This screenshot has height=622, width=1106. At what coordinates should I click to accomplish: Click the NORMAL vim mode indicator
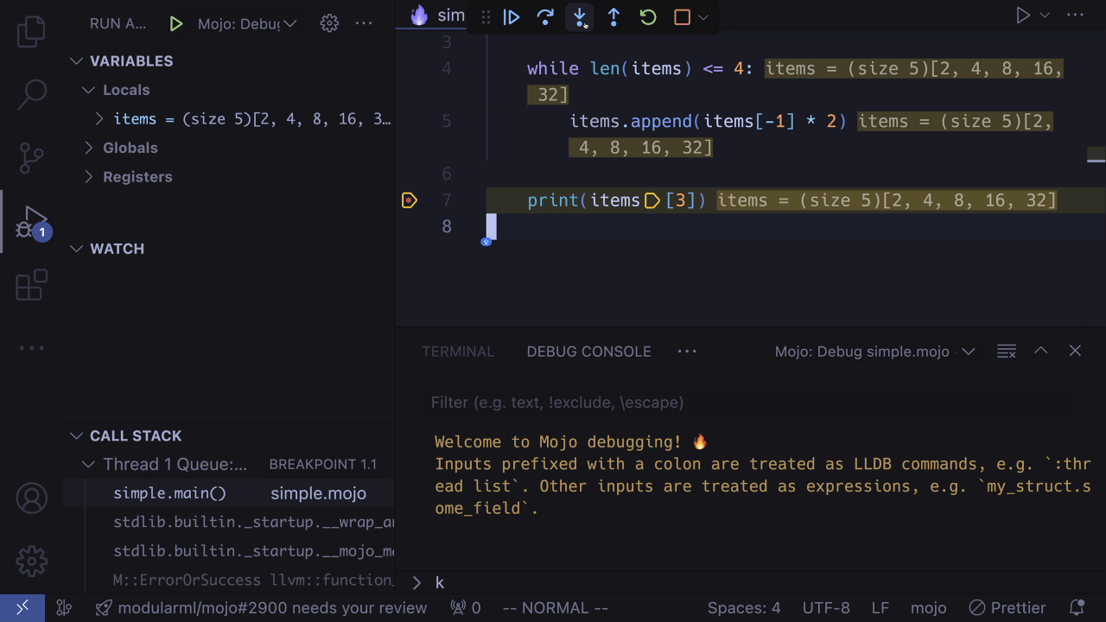556,608
